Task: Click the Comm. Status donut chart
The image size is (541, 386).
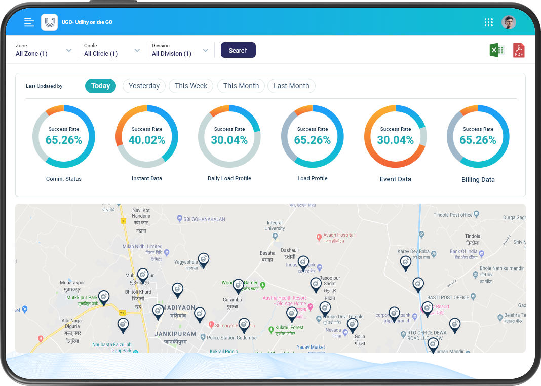Action: click(x=64, y=137)
